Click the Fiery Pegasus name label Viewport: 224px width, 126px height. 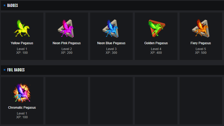tap(201, 43)
